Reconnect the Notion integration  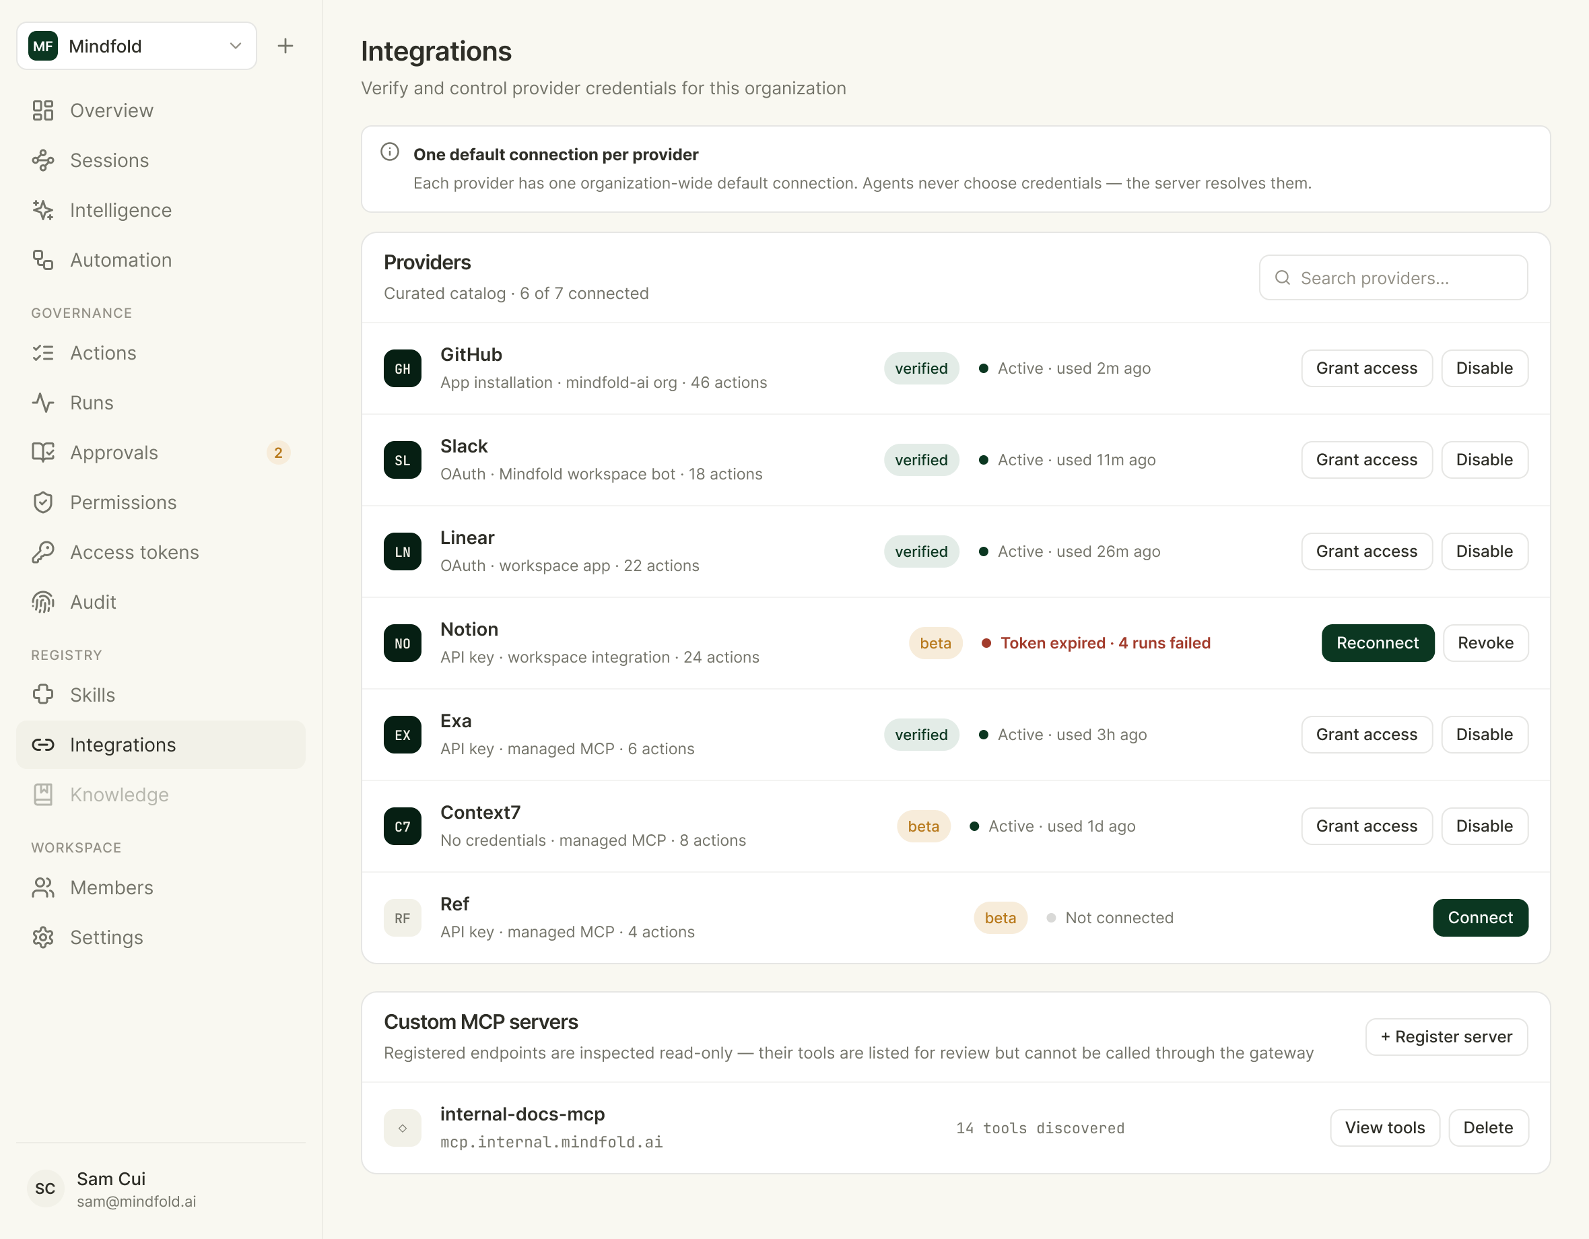(x=1378, y=643)
